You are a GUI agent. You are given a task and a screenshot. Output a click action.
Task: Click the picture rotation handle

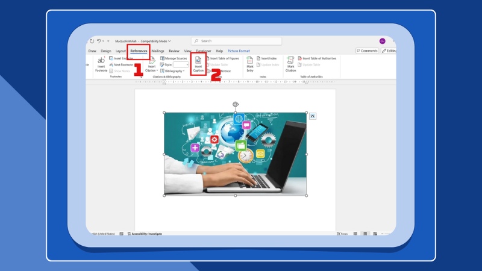tap(236, 104)
